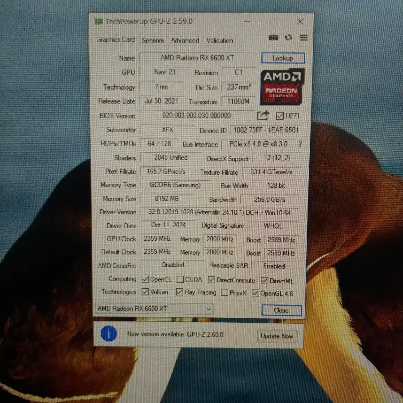Switch to the Sensors tab
Image resolution: width=403 pixels, height=403 pixels.
coord(153,40)
